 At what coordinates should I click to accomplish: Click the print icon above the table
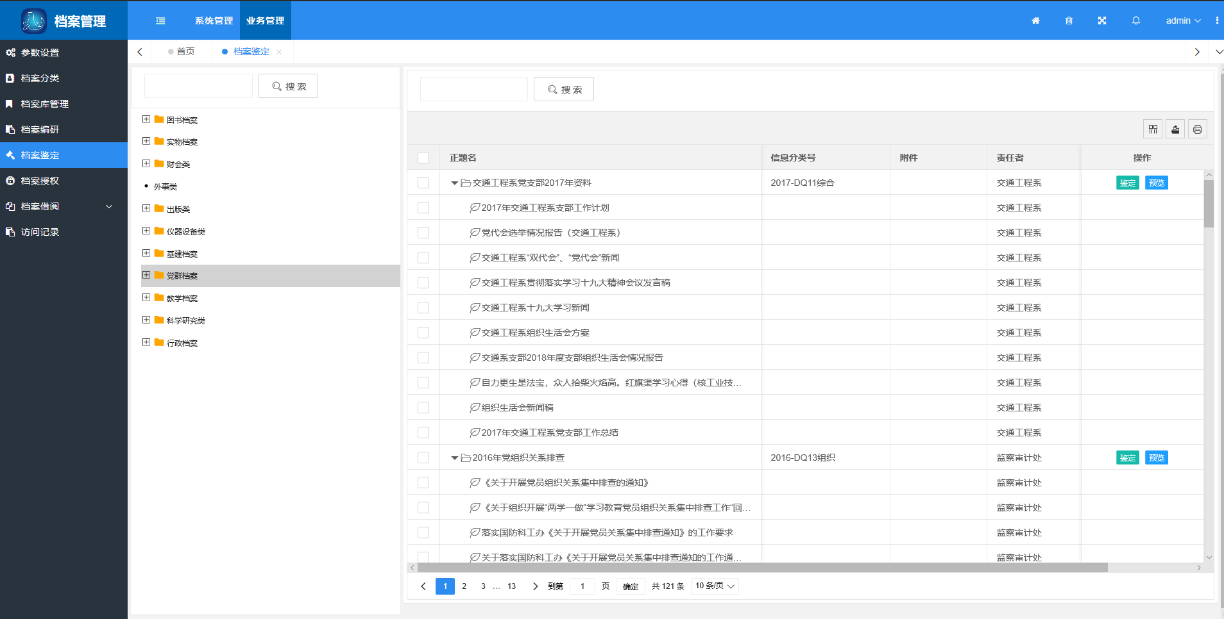coord(1198,129)
